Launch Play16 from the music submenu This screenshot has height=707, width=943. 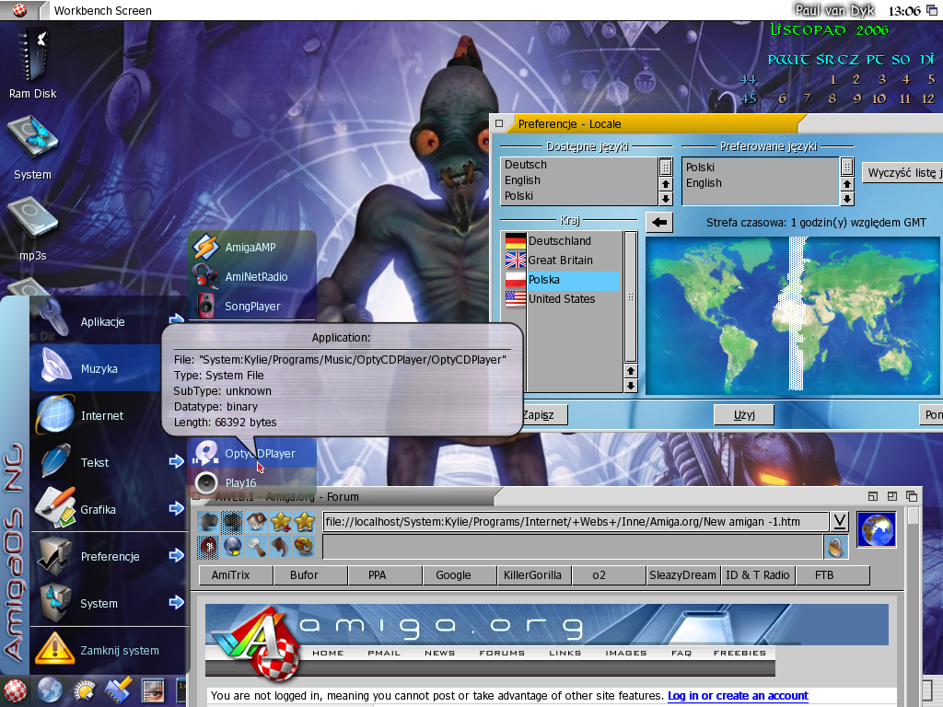tap(251, 482)
